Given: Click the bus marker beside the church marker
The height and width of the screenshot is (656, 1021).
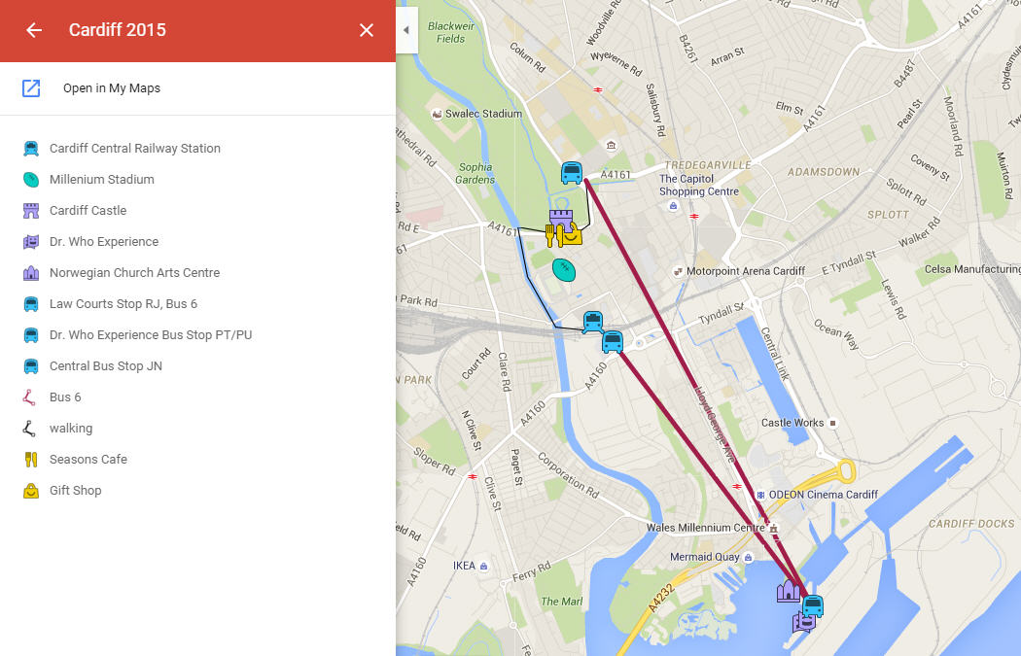Looking at the screenshot, I should pyautogui.click(x=813, y=605).
